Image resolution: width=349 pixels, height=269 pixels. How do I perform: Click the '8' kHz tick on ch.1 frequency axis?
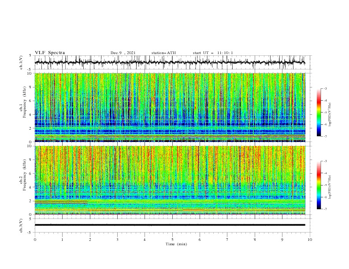pyautogui.click(x=31, y=87)
